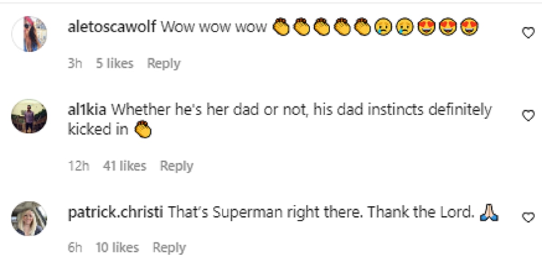The height and width of the screenshot is (262, 542).
Task: View the 41 likes list
Action: [x=124, y=166]
